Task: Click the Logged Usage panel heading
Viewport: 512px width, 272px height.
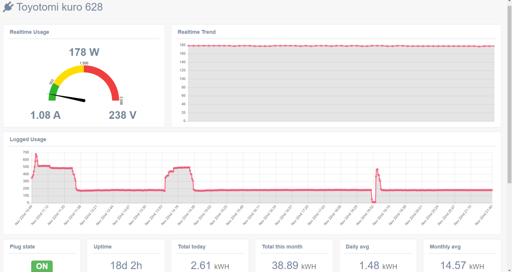Action: pos(28,140)
